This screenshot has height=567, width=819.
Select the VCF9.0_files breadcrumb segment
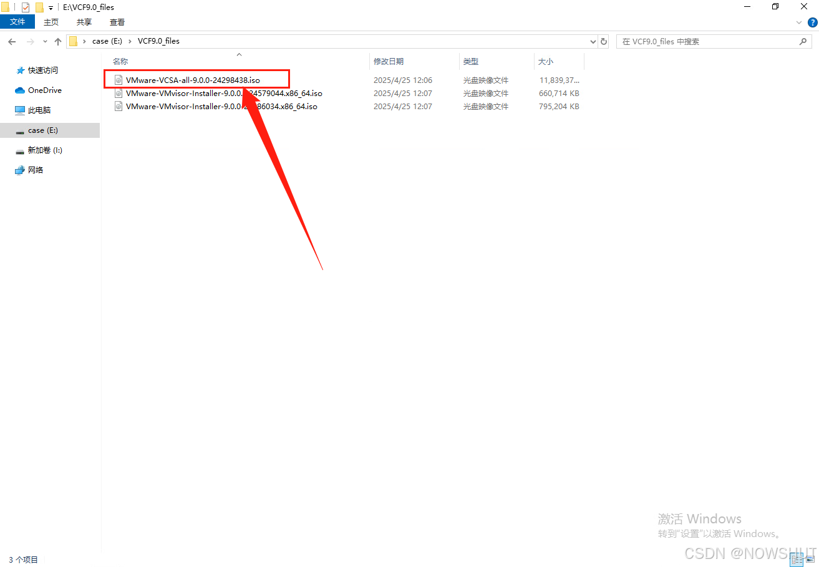click(158, 41)
